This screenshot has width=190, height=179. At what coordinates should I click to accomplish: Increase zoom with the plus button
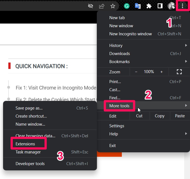coord(161,72)
